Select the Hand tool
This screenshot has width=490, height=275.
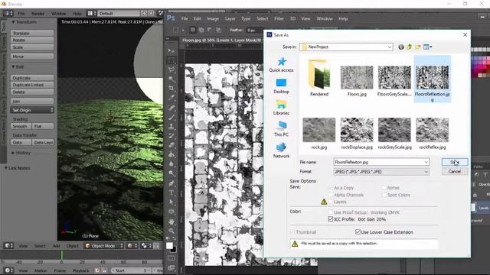click(171, 222)
